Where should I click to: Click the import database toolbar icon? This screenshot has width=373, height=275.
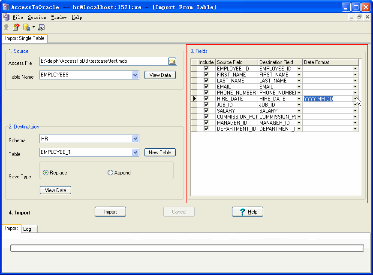[27, 27]
